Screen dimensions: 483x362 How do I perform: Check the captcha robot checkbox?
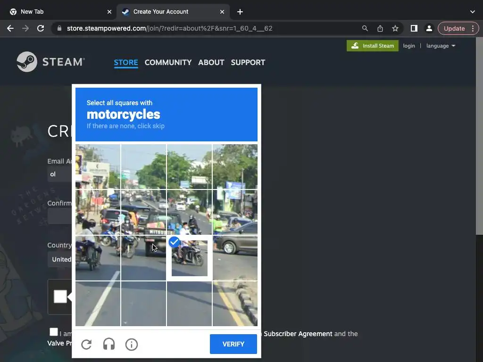coord(60,296)
